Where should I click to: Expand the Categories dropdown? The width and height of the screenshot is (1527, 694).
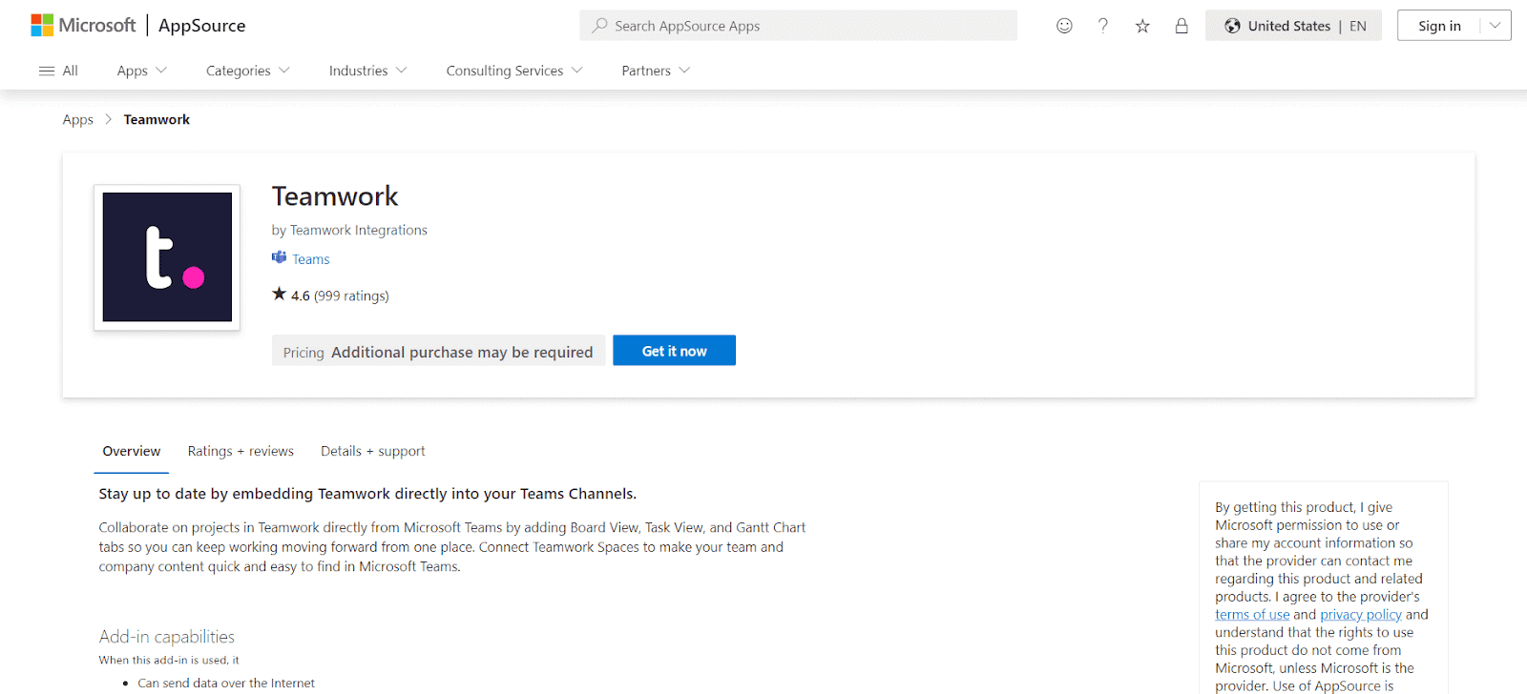(x=247, y=71)
